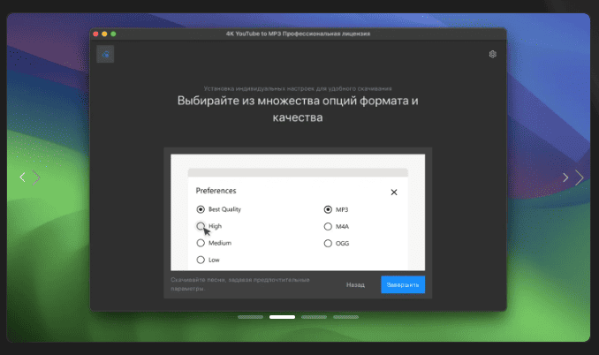Image resolution: width=599 pixels, height=355 pixels.
Task: Select the Best Quality radio option
Action: [201, 209]
